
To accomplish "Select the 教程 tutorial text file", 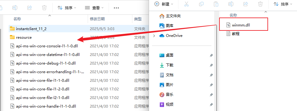I will point(233,34).
